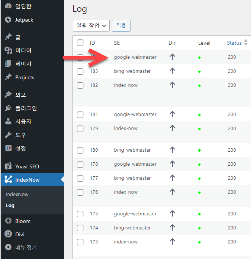Click the IndexNow logo icon
Image resolution: width=251 pixels, height=259 pixels.
pyautogui.click(x=8, y=179)
